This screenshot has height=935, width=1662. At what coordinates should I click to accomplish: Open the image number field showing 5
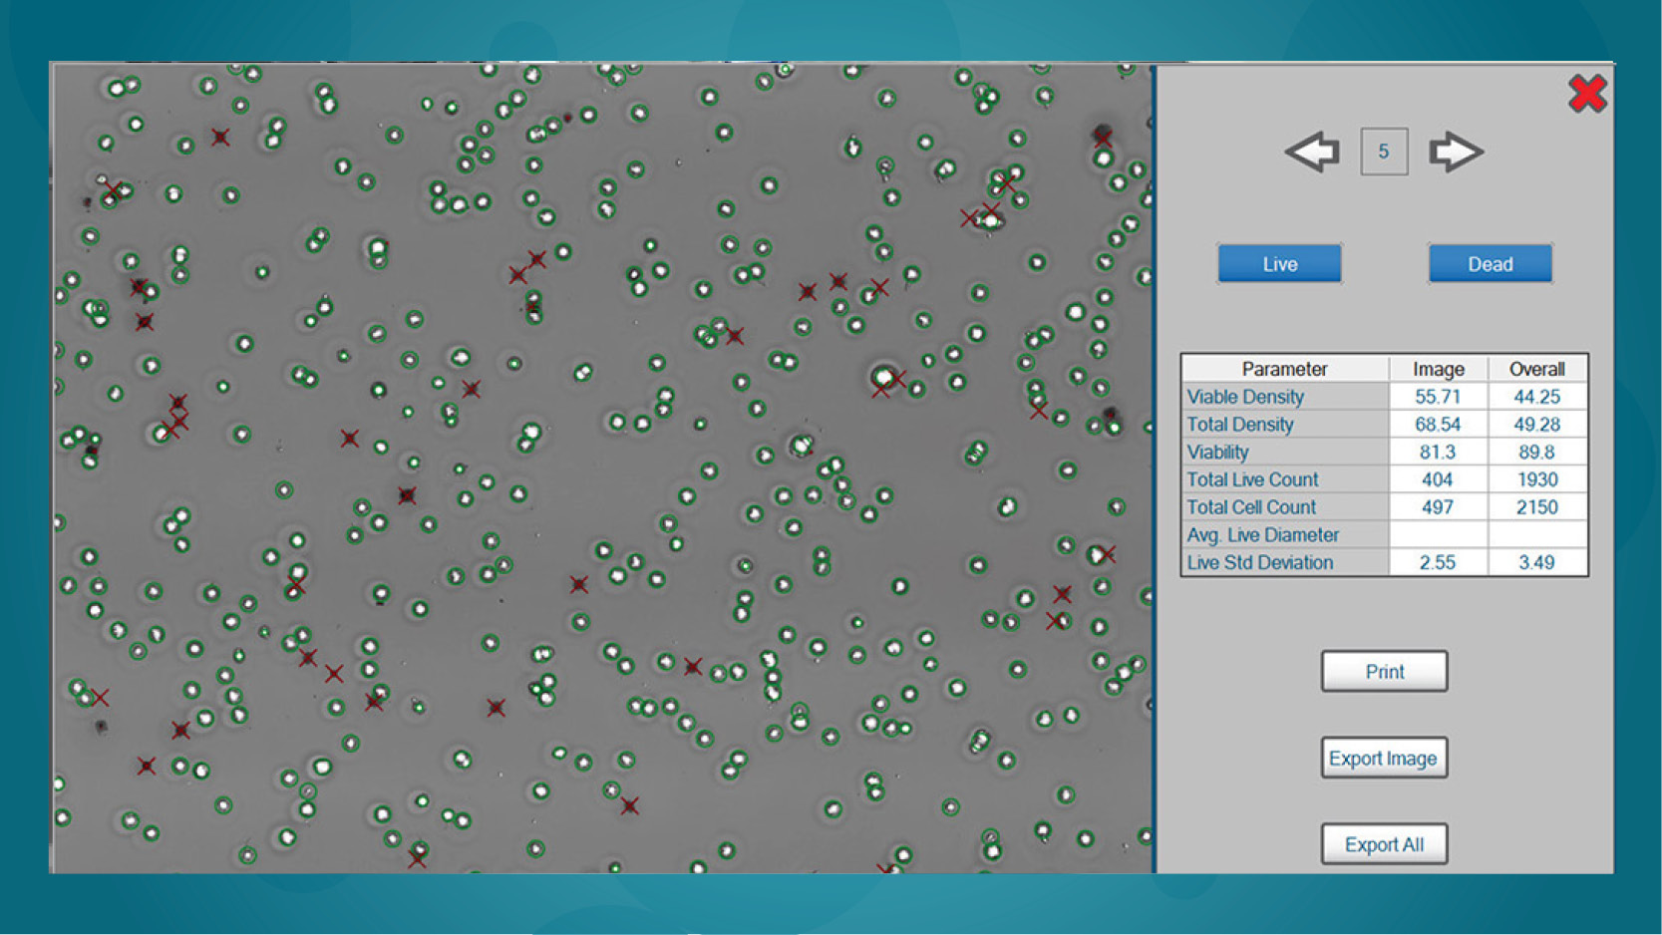coord(1383,151)
